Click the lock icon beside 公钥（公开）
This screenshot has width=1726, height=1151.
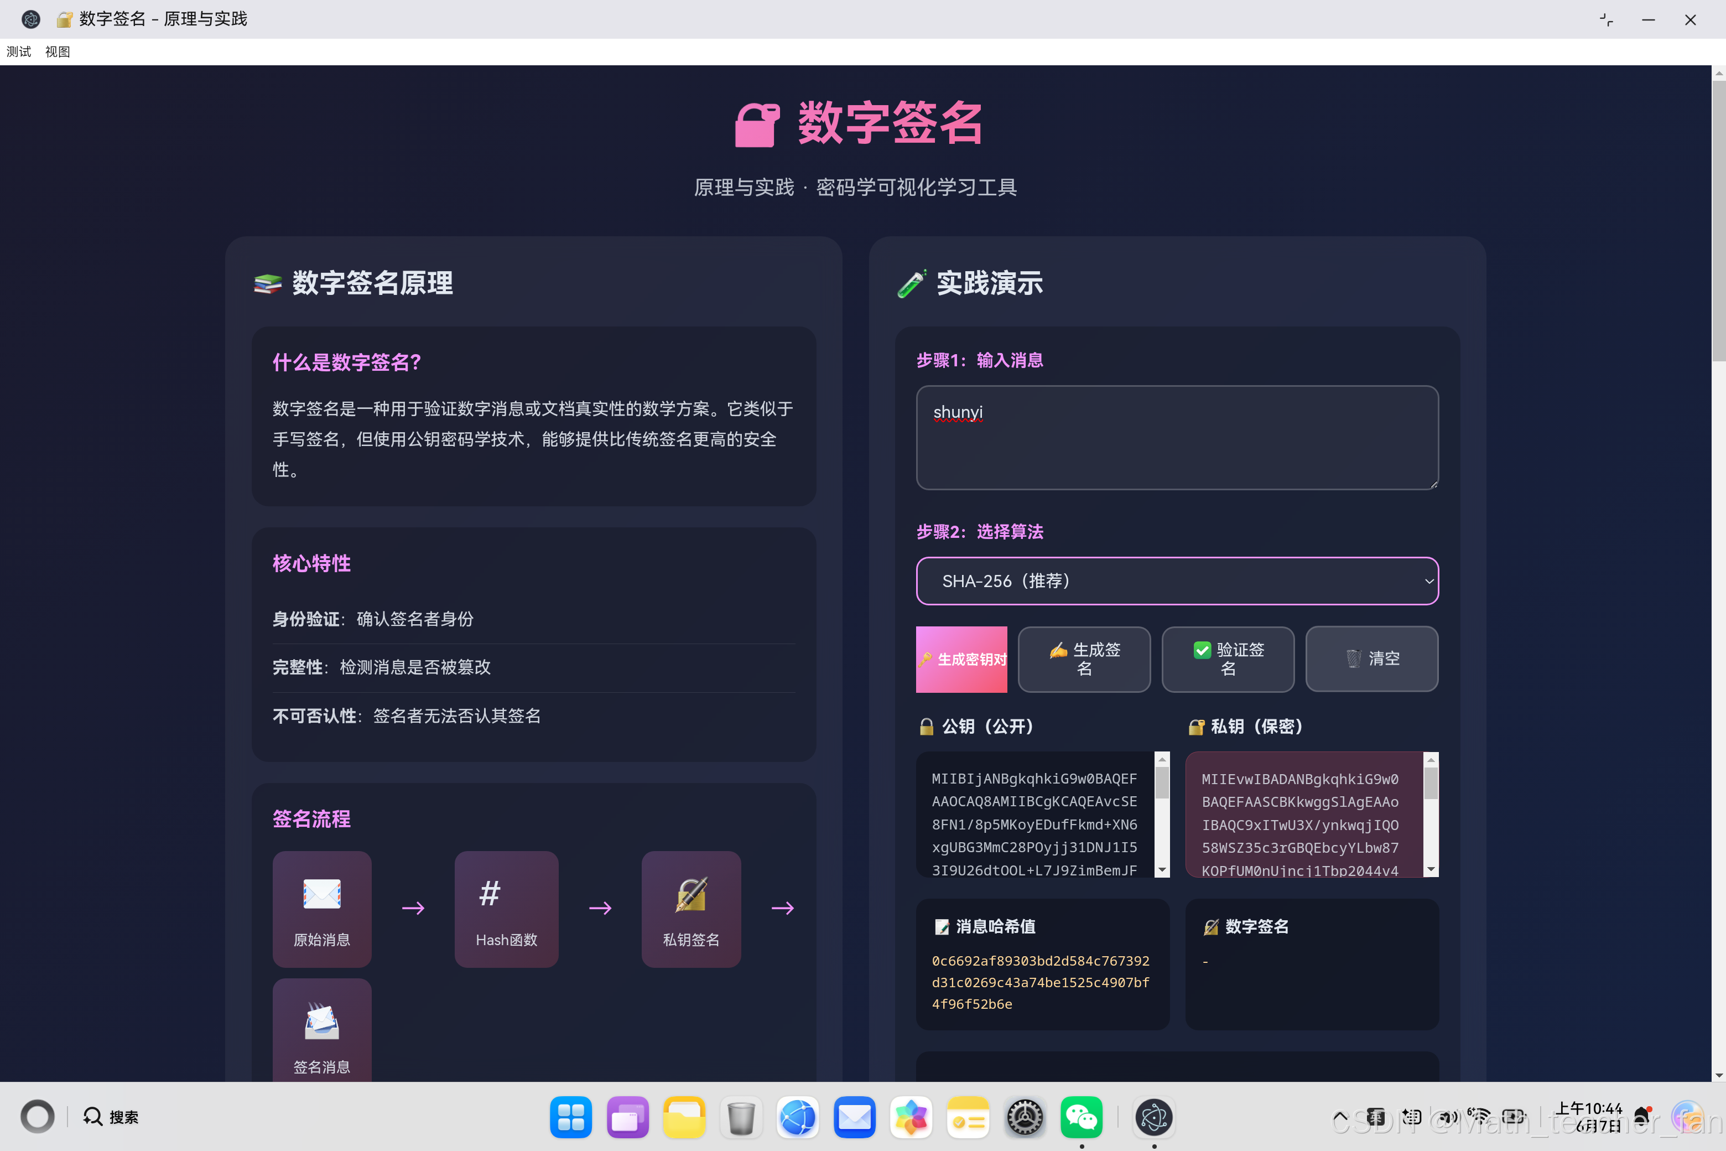click(x=927, y=727)
